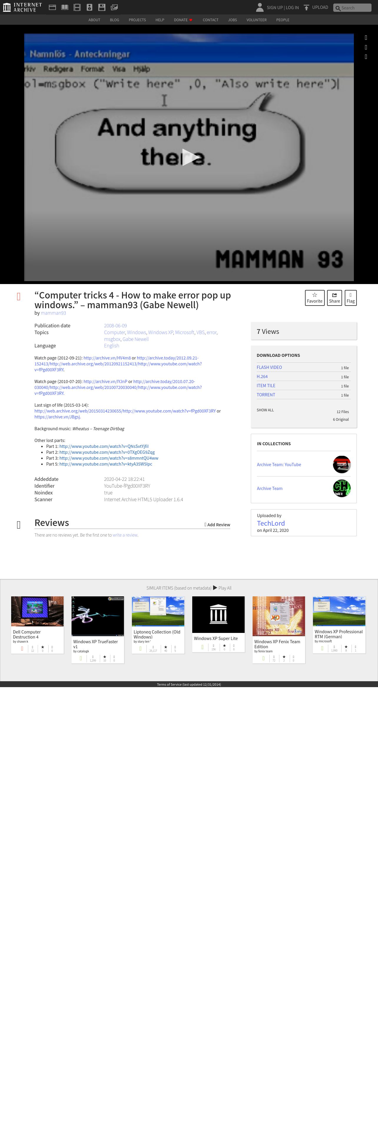Open the PEOPLE menu item
The height and width of the screenshot is (1135, 378).
point(283,20)
